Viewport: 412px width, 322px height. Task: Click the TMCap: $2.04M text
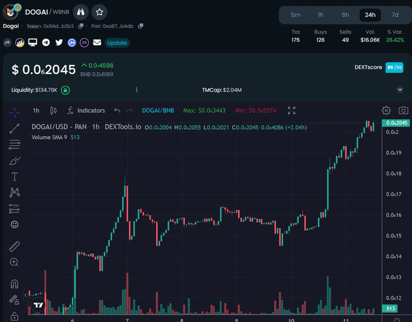(221, 90)
